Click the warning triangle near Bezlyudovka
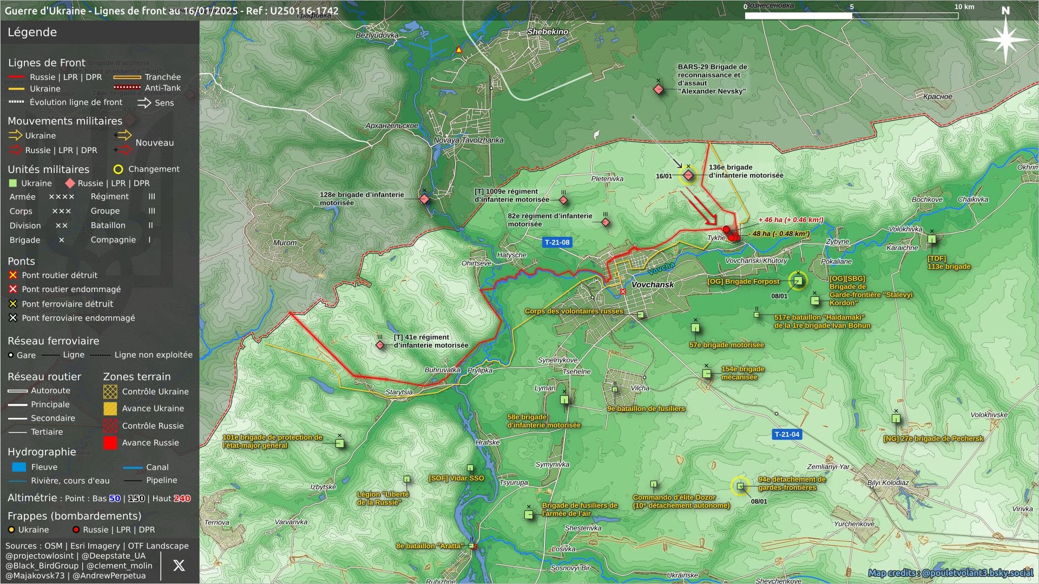Screen dimensions: 1039x584 coord(459,50)
